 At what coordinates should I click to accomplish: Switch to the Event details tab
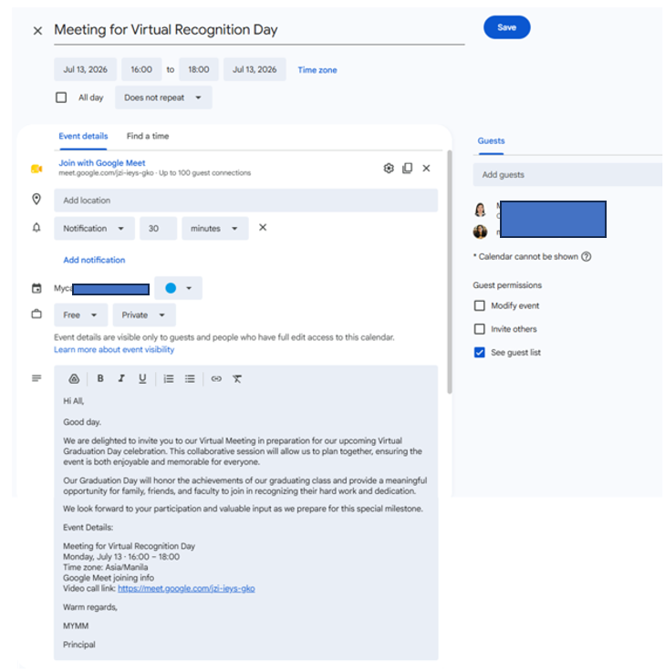(x=83, y=136)
